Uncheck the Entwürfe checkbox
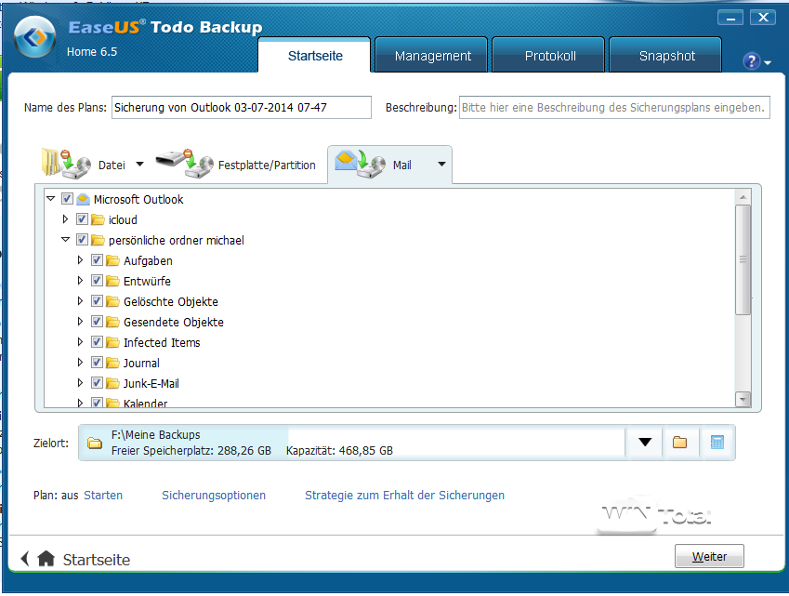 (x=98, y=281)
